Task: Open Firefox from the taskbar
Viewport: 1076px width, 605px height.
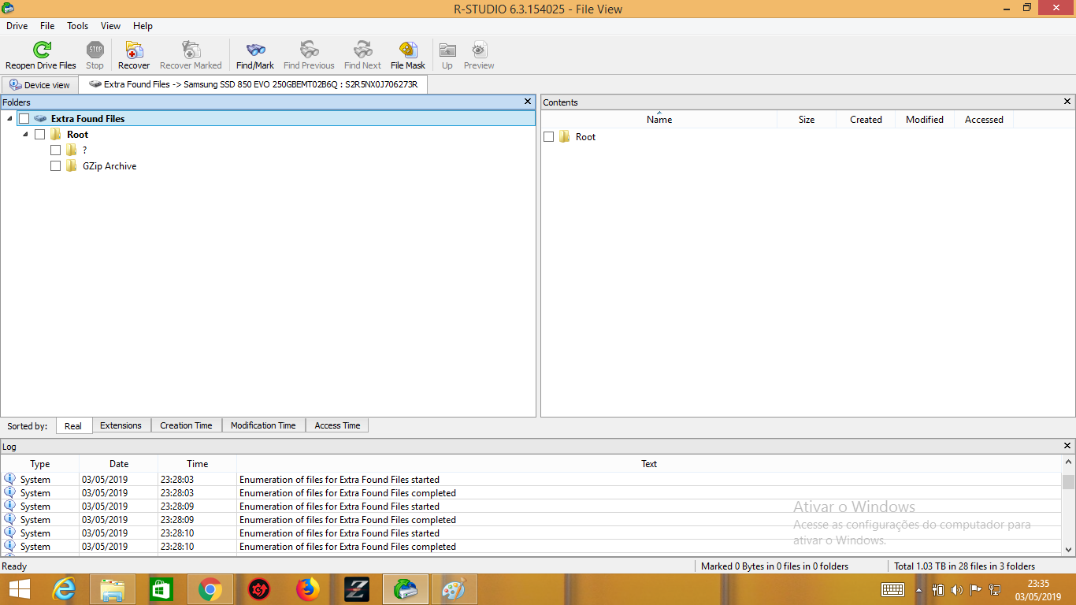Action: click(308, 589)
